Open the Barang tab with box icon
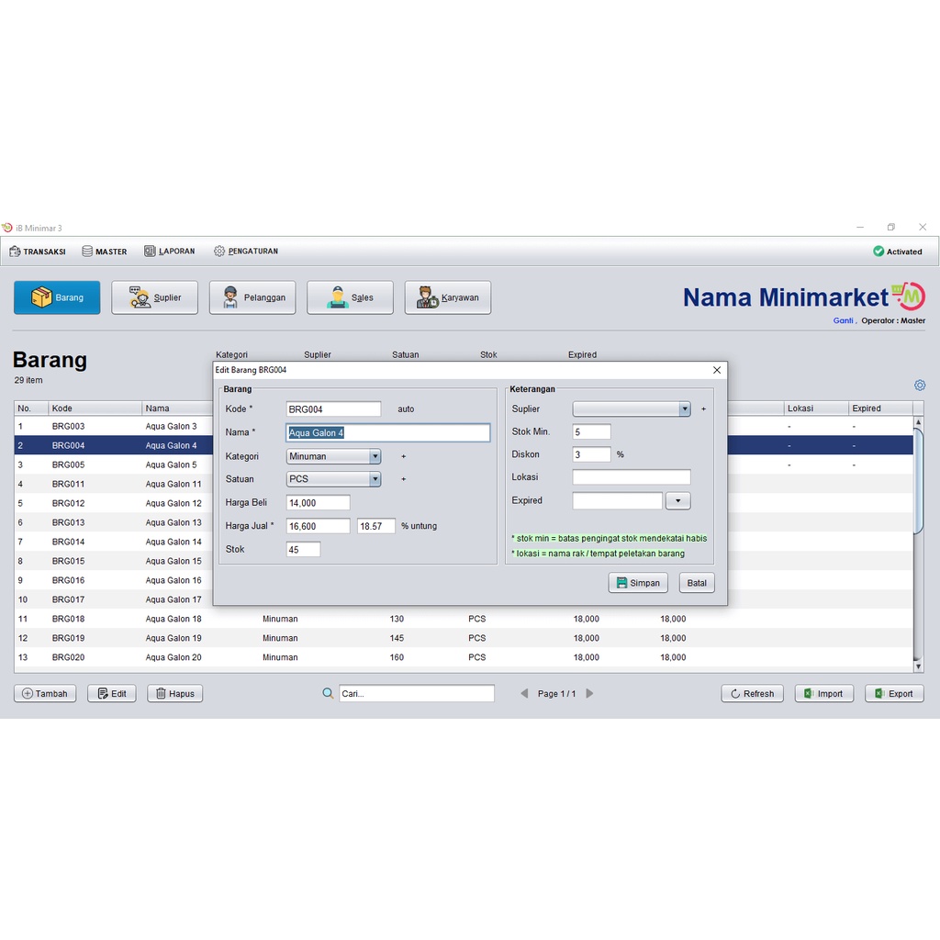The image size is (940, 940). coord(57,297)
